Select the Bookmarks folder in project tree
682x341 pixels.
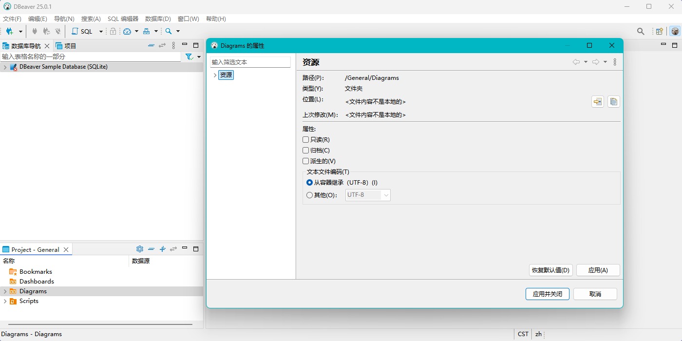click(x=36, y=272)
